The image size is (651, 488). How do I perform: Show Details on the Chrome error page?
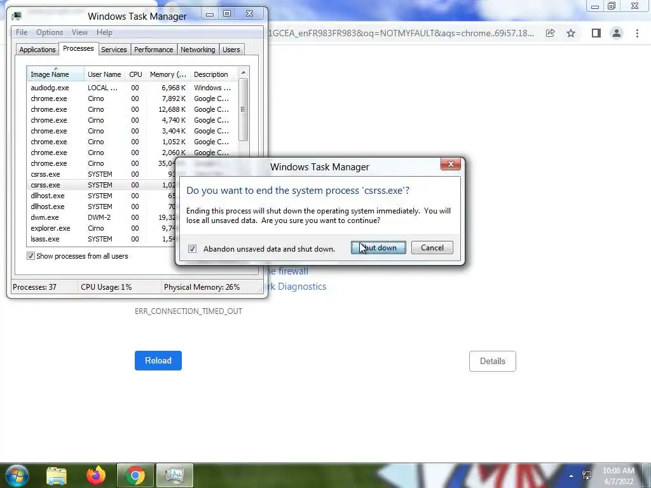[x=493, y=361]
